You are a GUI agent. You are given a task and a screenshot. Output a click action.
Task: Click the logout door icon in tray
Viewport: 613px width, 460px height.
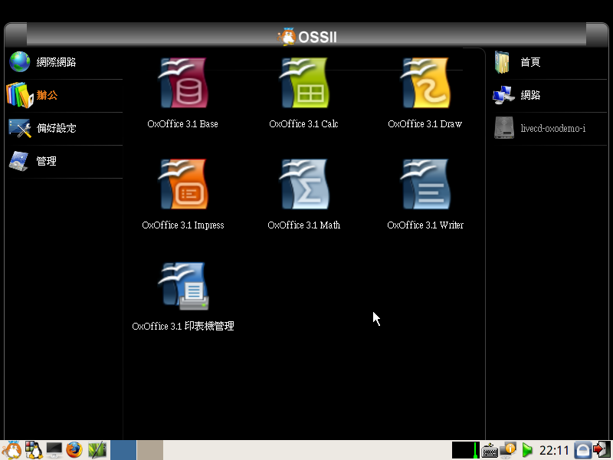tap(602, 450)
